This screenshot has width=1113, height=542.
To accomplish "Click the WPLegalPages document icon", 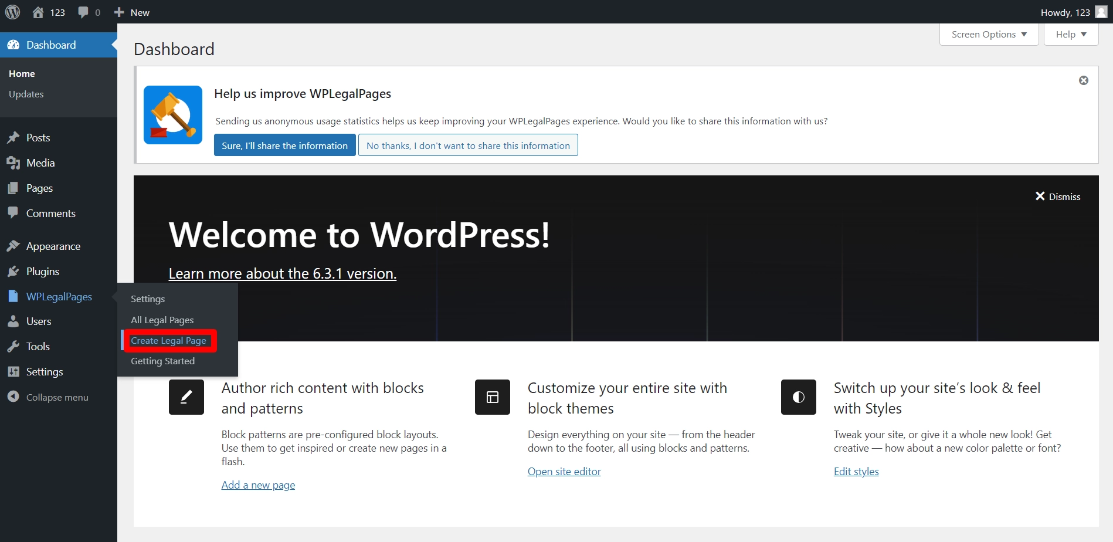I will point(14,296).
